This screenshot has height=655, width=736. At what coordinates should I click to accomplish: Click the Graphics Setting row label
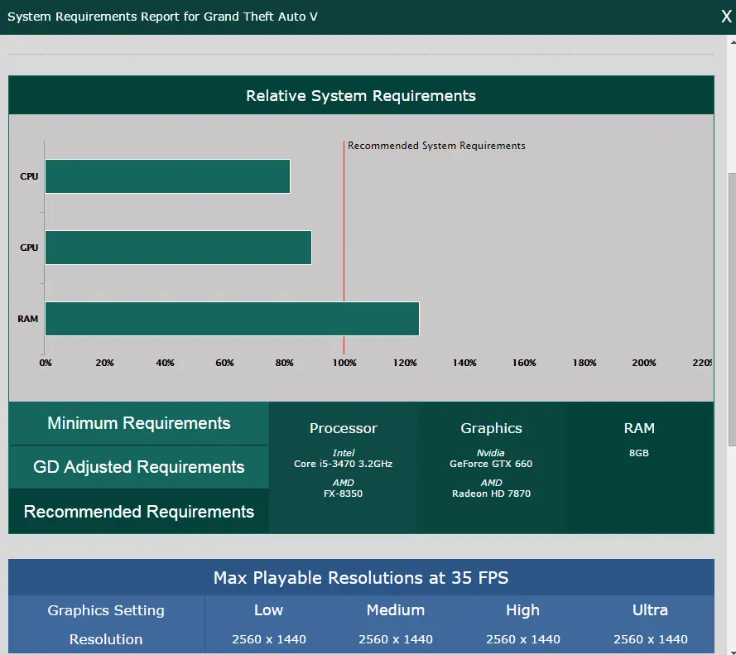[x=106, y=610]
